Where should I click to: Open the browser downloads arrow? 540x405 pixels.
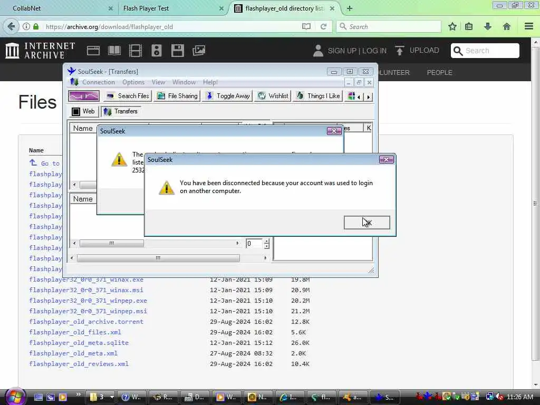488,26
